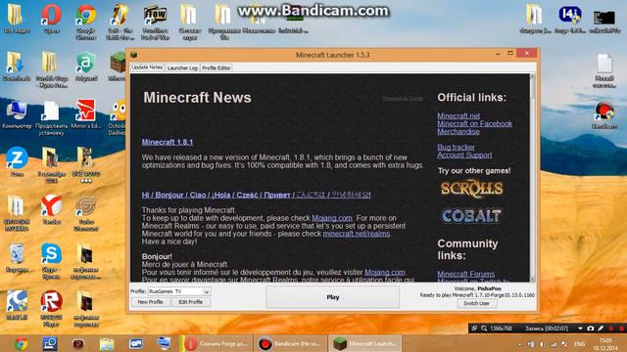Open the Adguard desktop shortcut
This screenshot has width=627, height=352.
[86, 66]
